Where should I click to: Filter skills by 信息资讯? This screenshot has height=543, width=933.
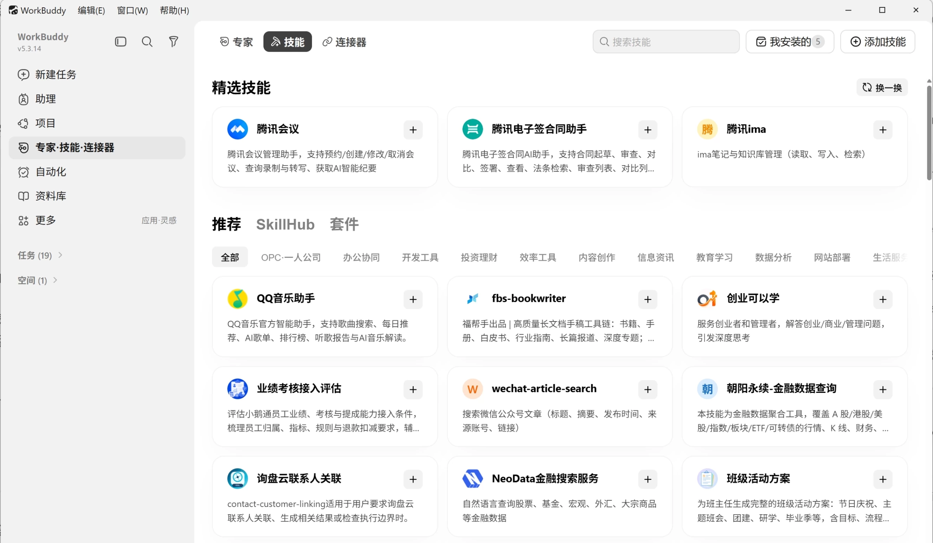656,257
